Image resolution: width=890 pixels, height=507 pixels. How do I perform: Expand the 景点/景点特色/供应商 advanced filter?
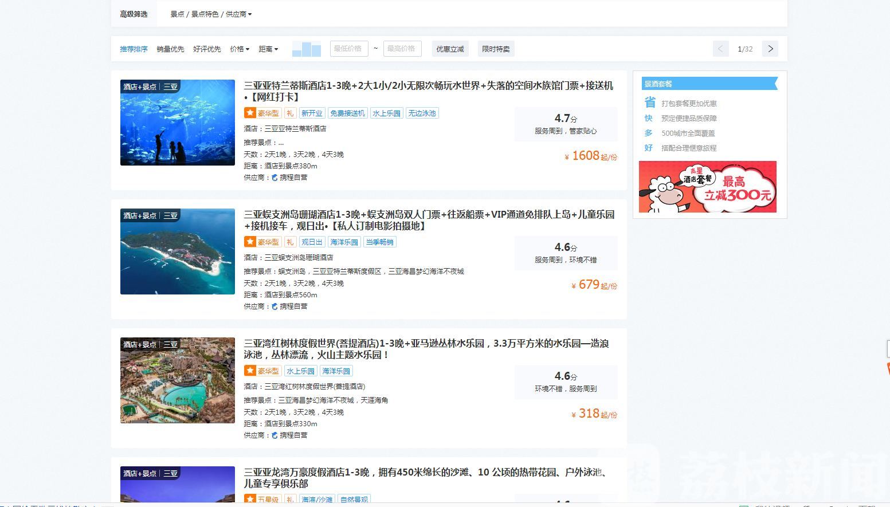click(211, 14)
